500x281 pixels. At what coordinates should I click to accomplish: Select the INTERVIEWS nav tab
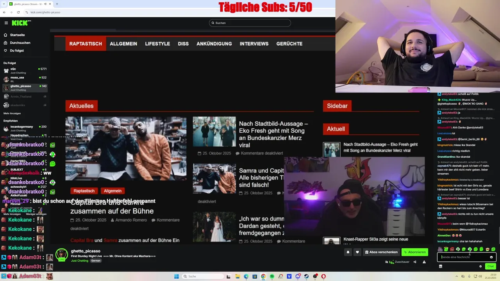tap(254, 44)
